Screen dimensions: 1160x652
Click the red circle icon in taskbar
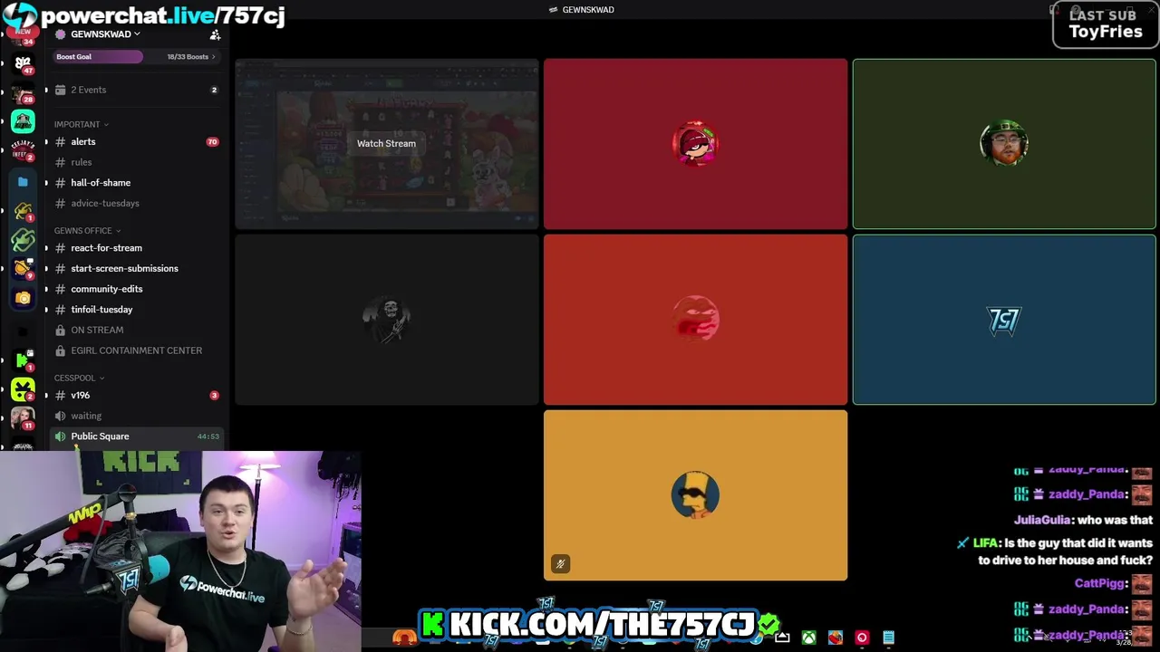coord(862,638)
